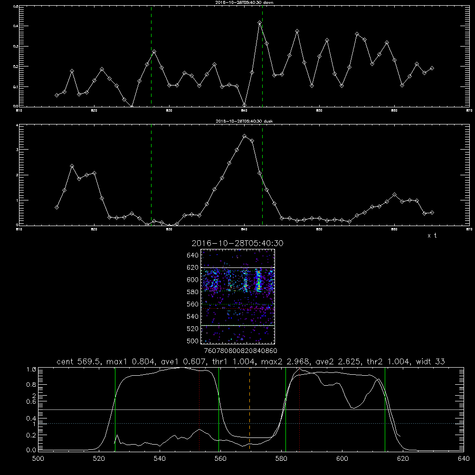Screen dimensions: 475x475
Task: Click the "0.8" y-axis label of the bottom plot
Action: [x=31, y=385]
